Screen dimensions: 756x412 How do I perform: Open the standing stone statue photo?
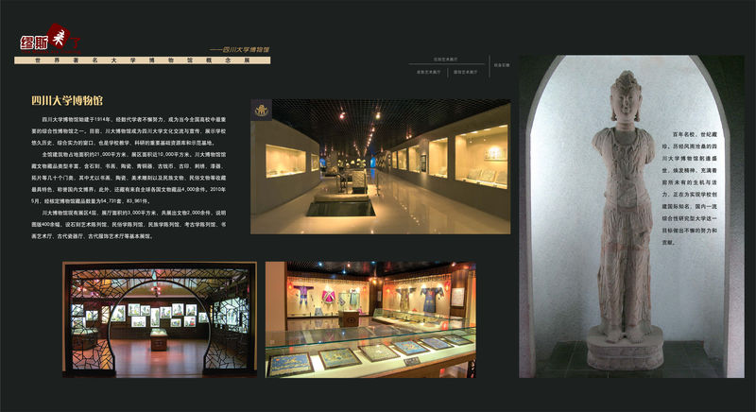pyautogui.click(x=631, y=216)
